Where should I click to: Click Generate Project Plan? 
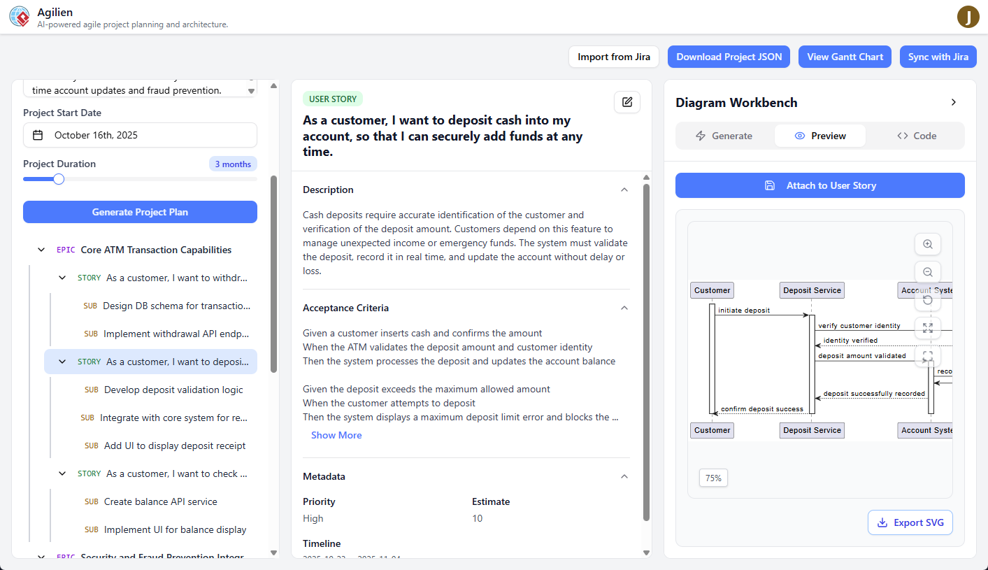(140, 211)
